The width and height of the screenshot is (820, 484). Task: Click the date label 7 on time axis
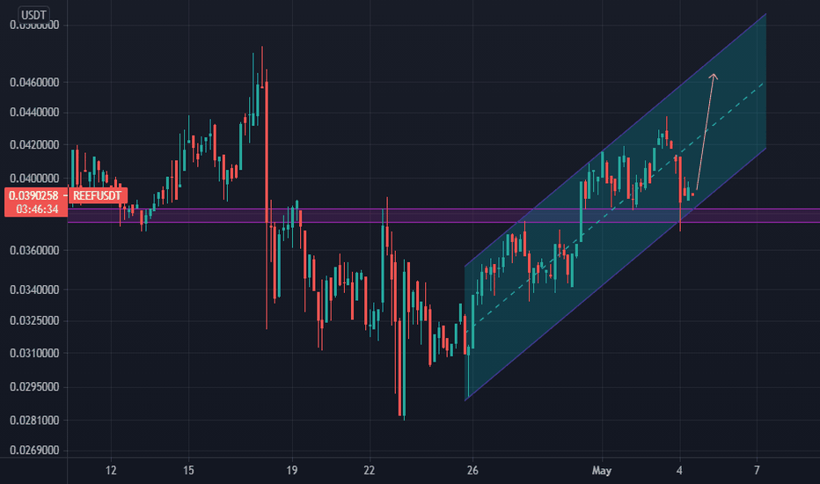[757, 471]
